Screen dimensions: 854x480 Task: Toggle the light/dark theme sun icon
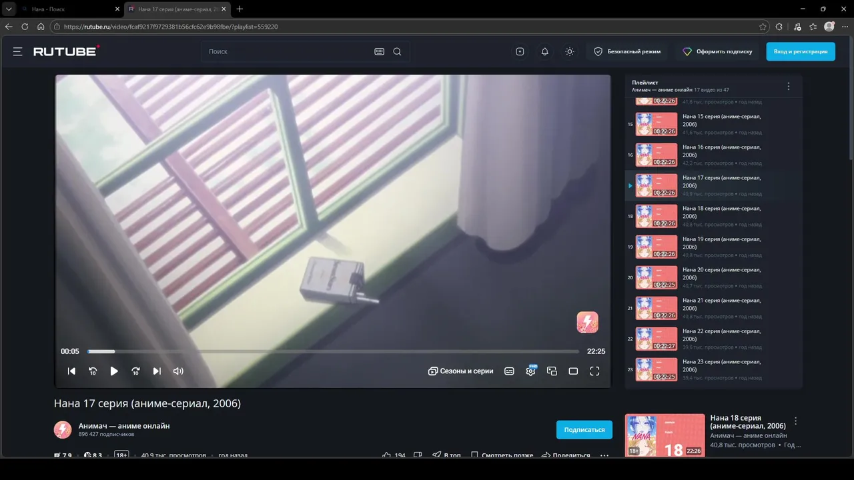click(x=569, y=51)
